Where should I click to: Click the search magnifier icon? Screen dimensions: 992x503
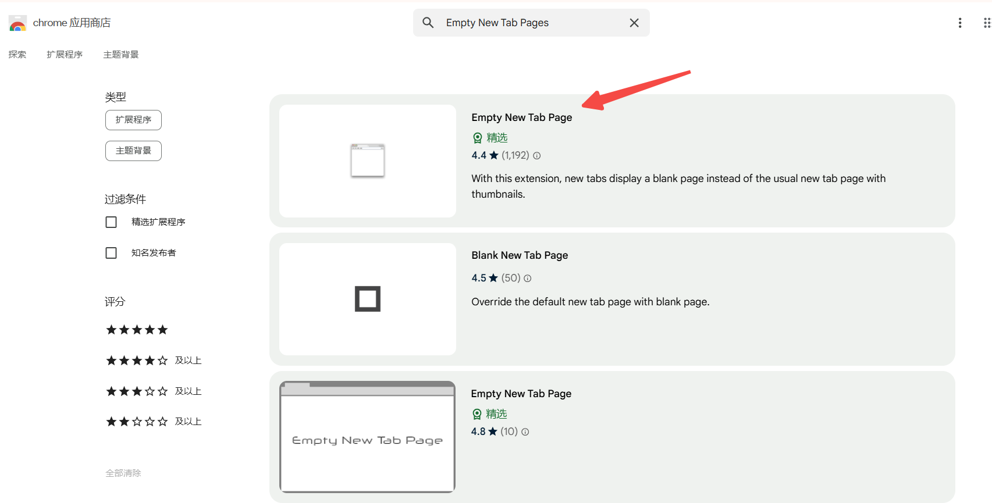pos(428,23)
